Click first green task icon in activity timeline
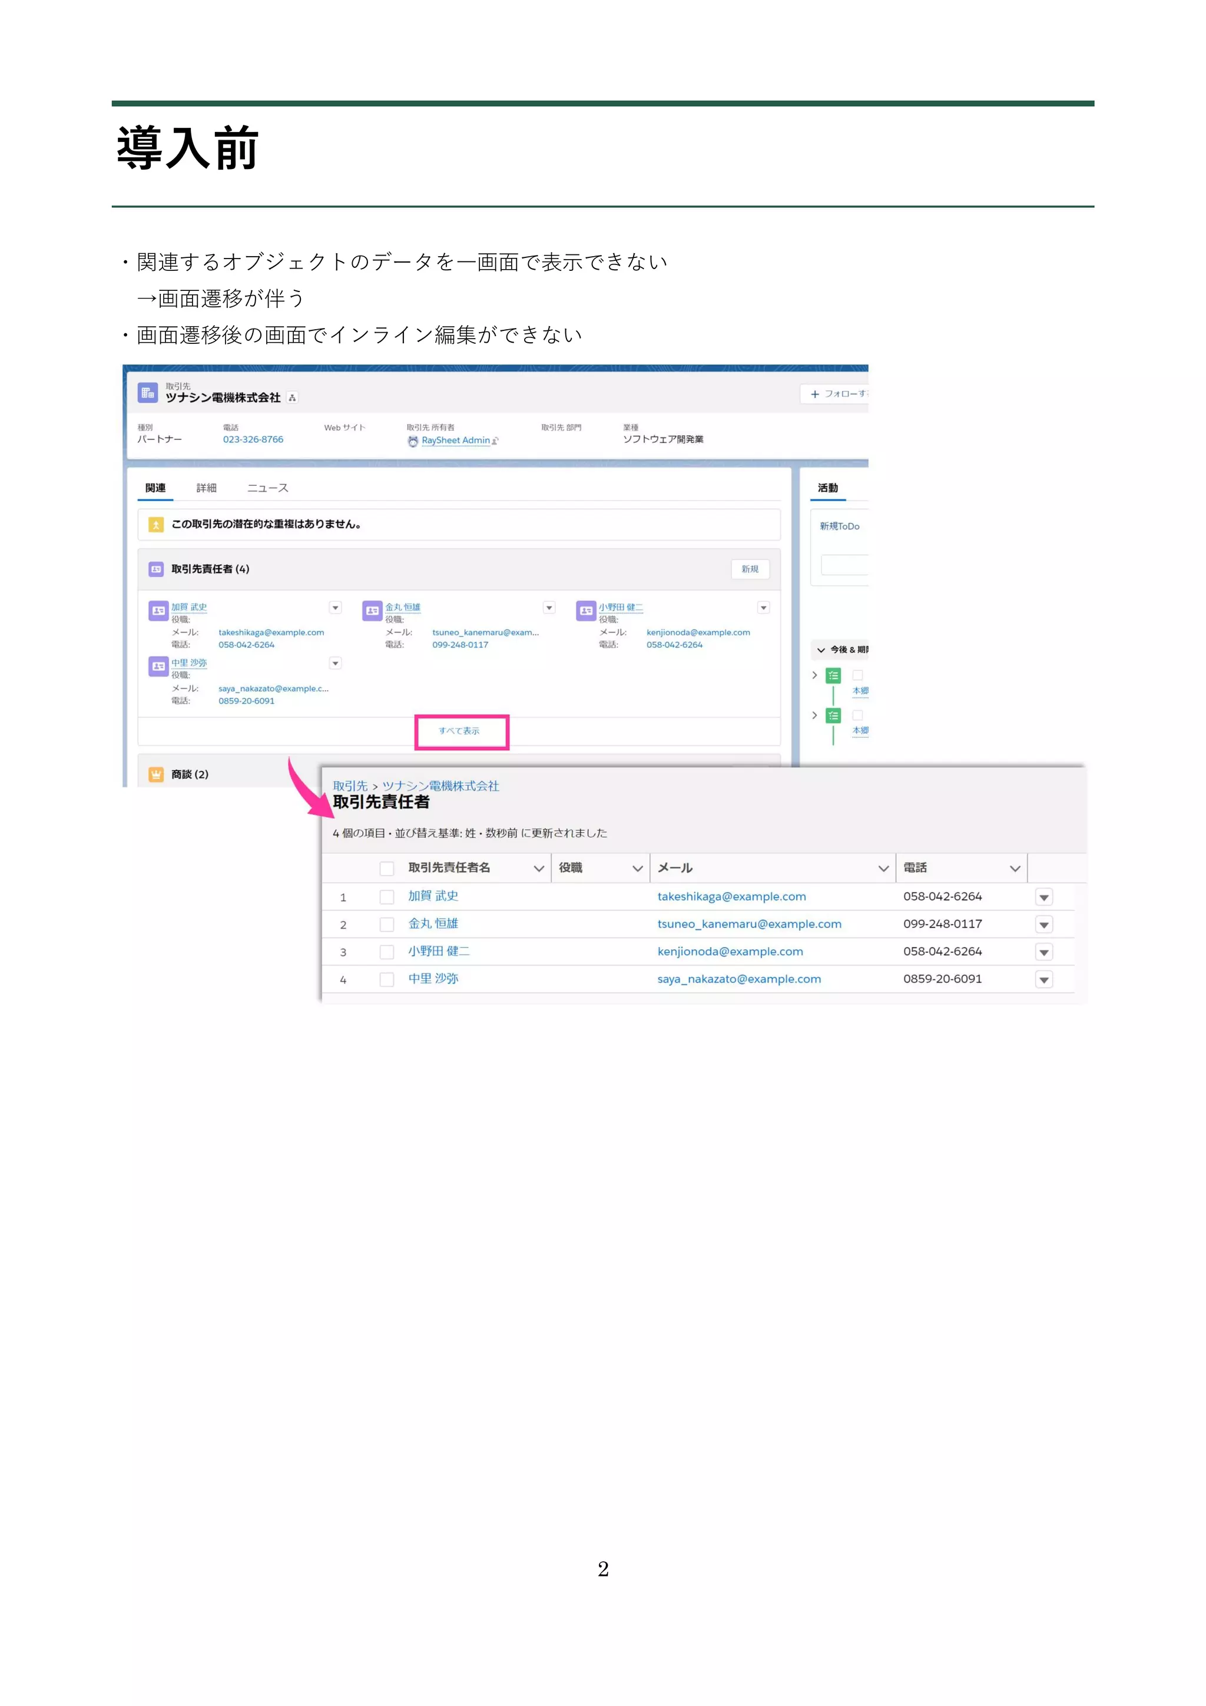This screenshot has height=1706, width=1206. click(834, 675)
